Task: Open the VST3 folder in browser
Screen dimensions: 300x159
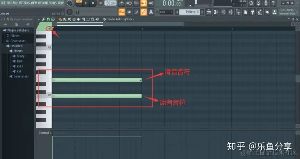Action: (x=17, y=66)
